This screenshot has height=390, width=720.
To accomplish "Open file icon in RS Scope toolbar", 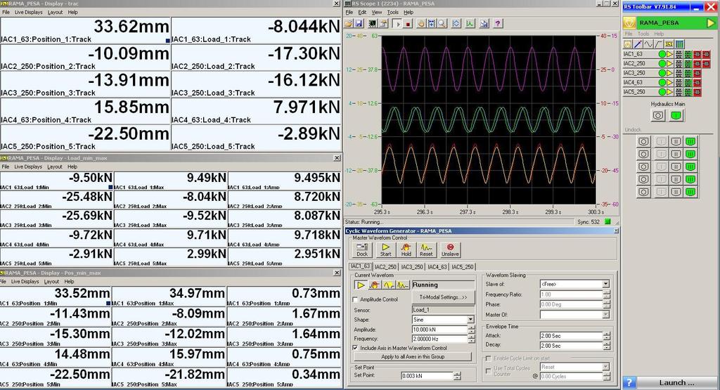I will (349, 23).
